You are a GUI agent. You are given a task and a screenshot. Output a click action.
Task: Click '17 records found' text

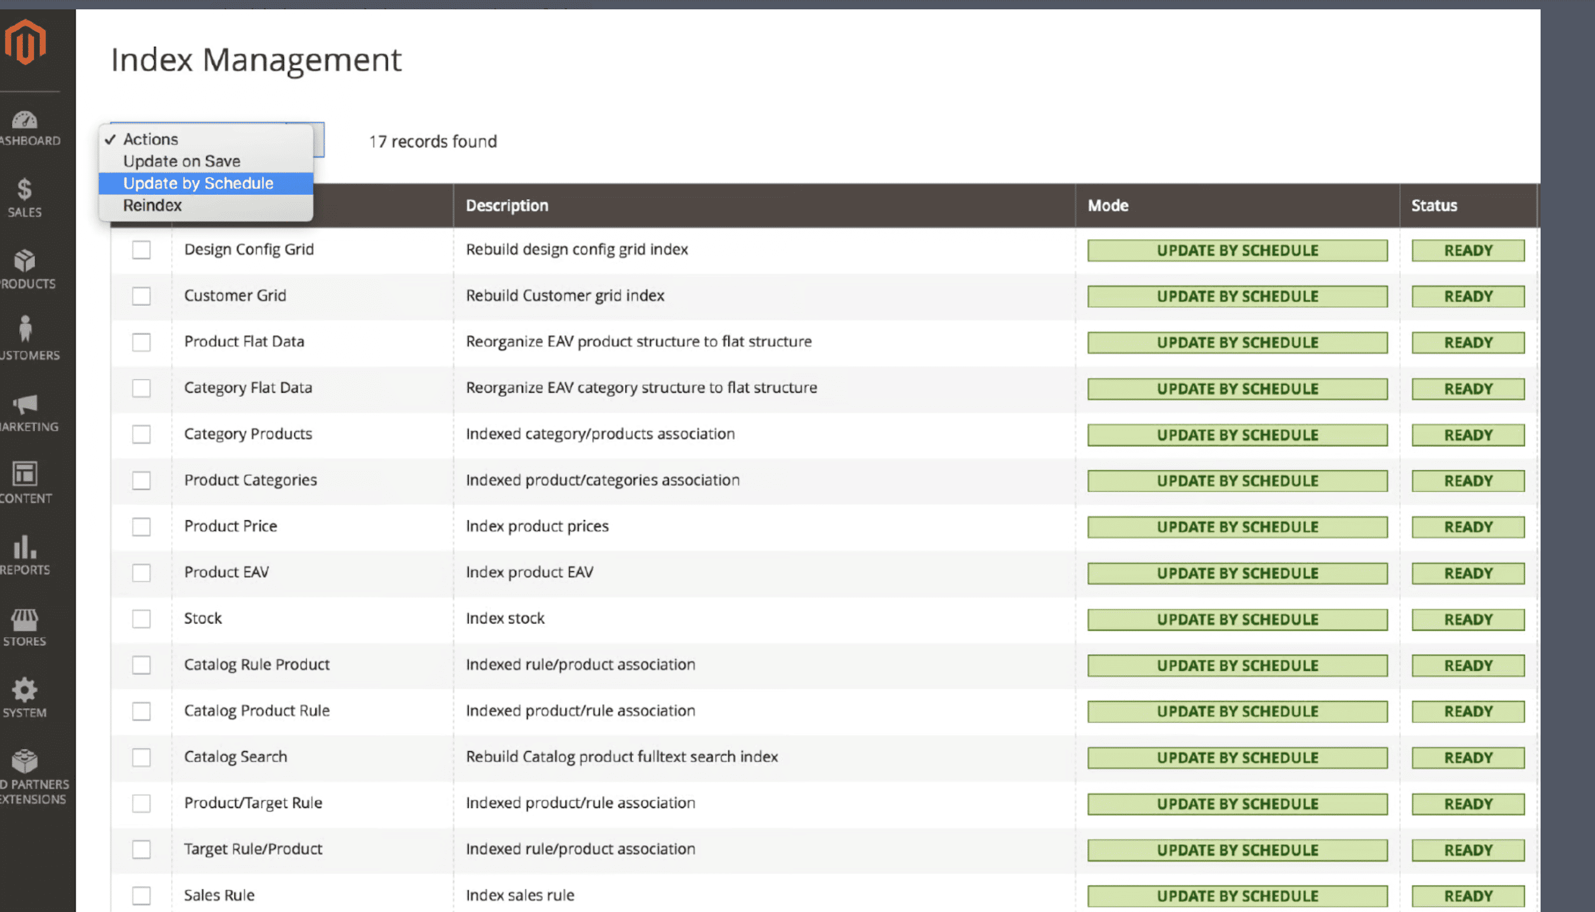pos(433,141)
